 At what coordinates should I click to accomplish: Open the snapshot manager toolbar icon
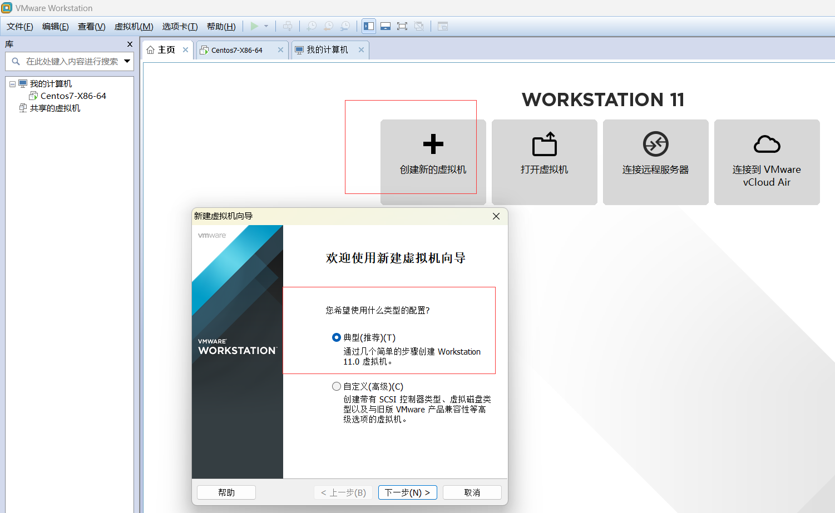click(345, 26)
